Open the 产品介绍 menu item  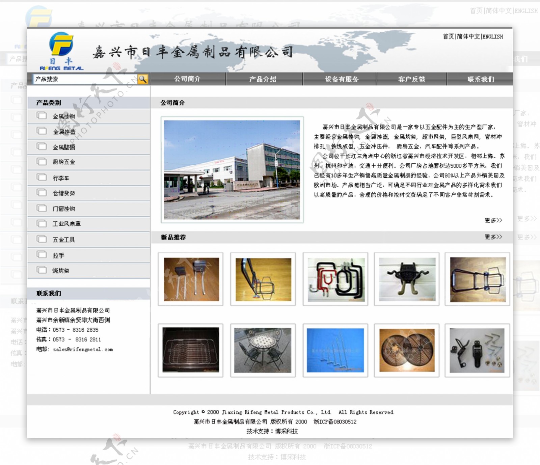click(x=263, y=79)
